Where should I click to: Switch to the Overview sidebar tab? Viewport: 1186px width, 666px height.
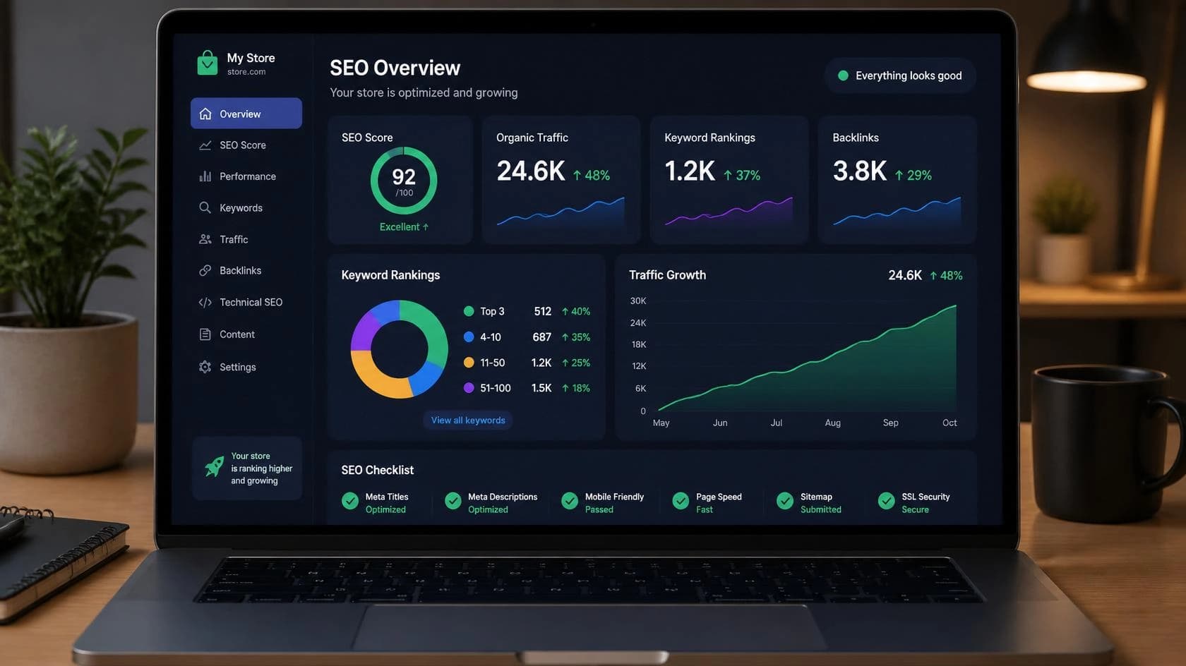(246, 114)
